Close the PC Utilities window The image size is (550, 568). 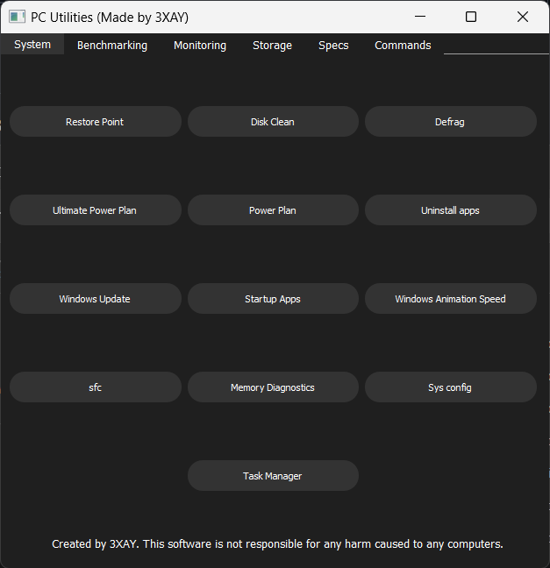coord(523,17)
